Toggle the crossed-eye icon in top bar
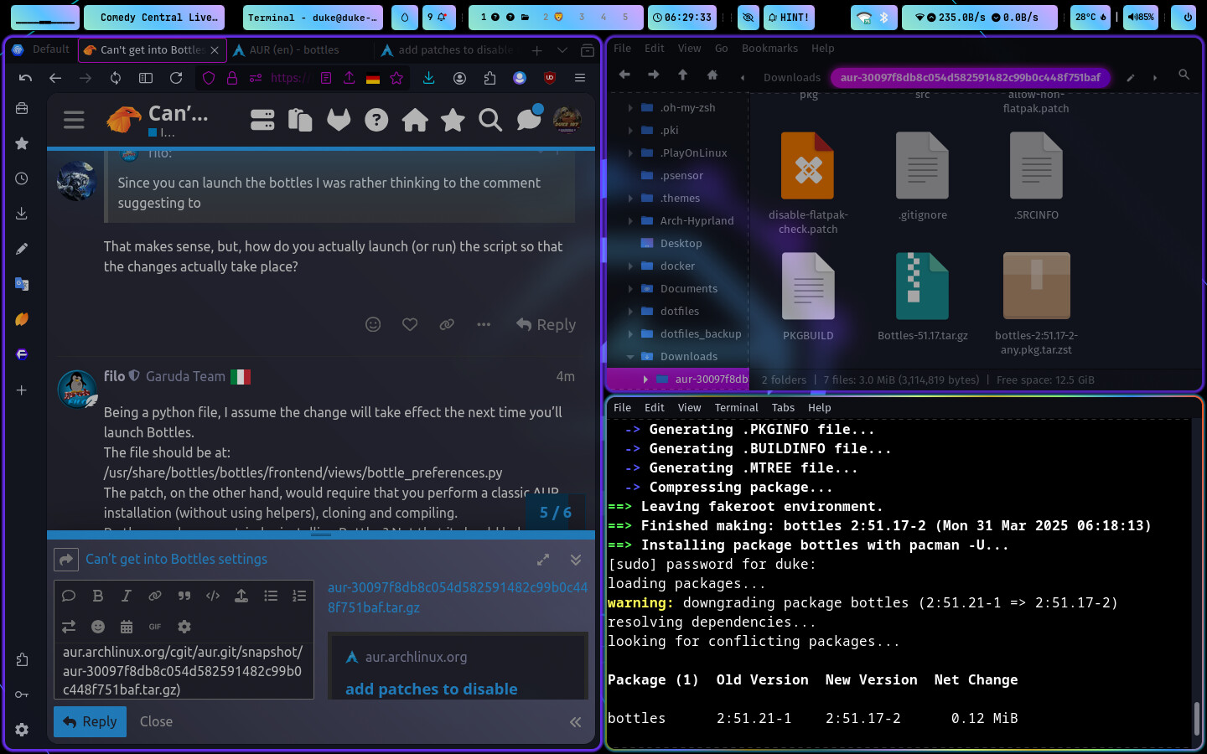 pyautogui.click(x=749, y=17)
